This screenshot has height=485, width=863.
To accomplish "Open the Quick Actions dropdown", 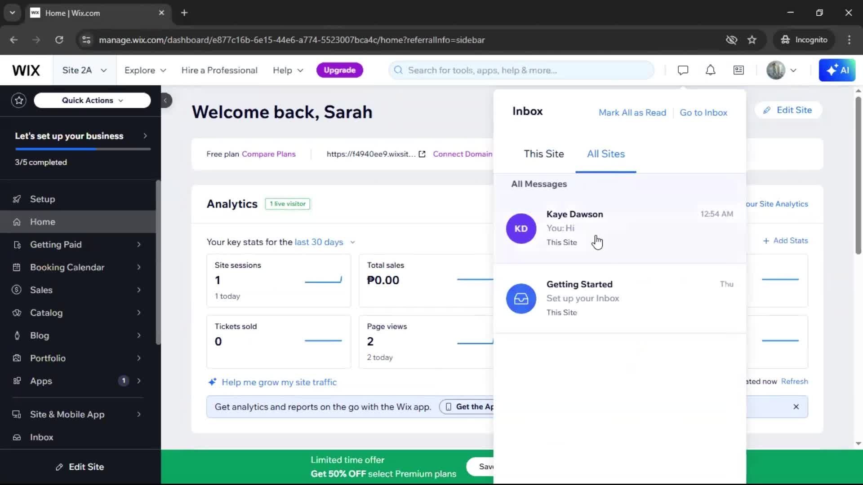I will [x=92, y=100].
